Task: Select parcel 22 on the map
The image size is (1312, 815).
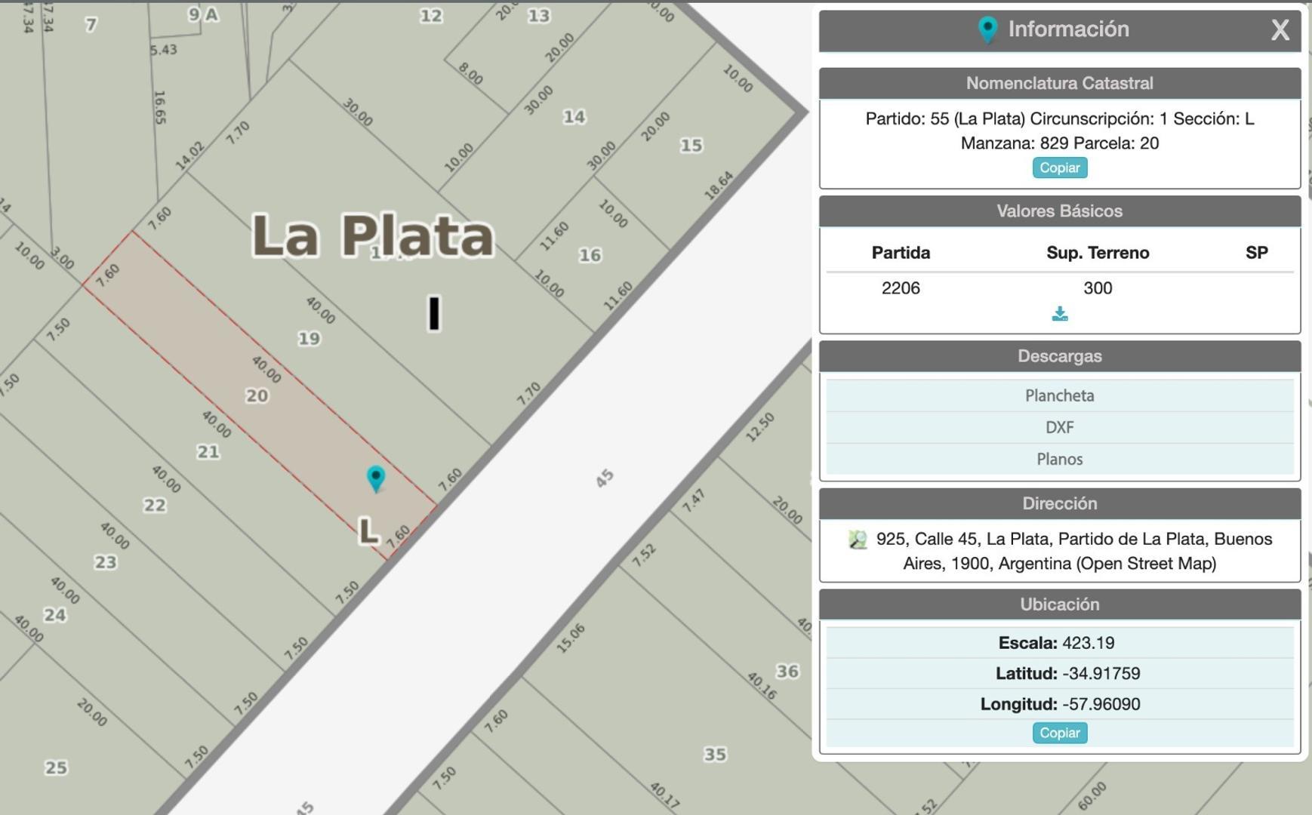Action: [x=155, y=505]
